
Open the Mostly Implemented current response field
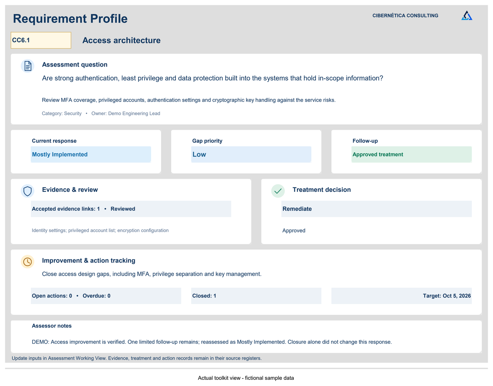pyautogui.click(x=91, y=154)
